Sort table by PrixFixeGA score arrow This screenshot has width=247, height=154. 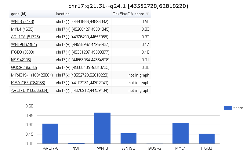(147, 14)
